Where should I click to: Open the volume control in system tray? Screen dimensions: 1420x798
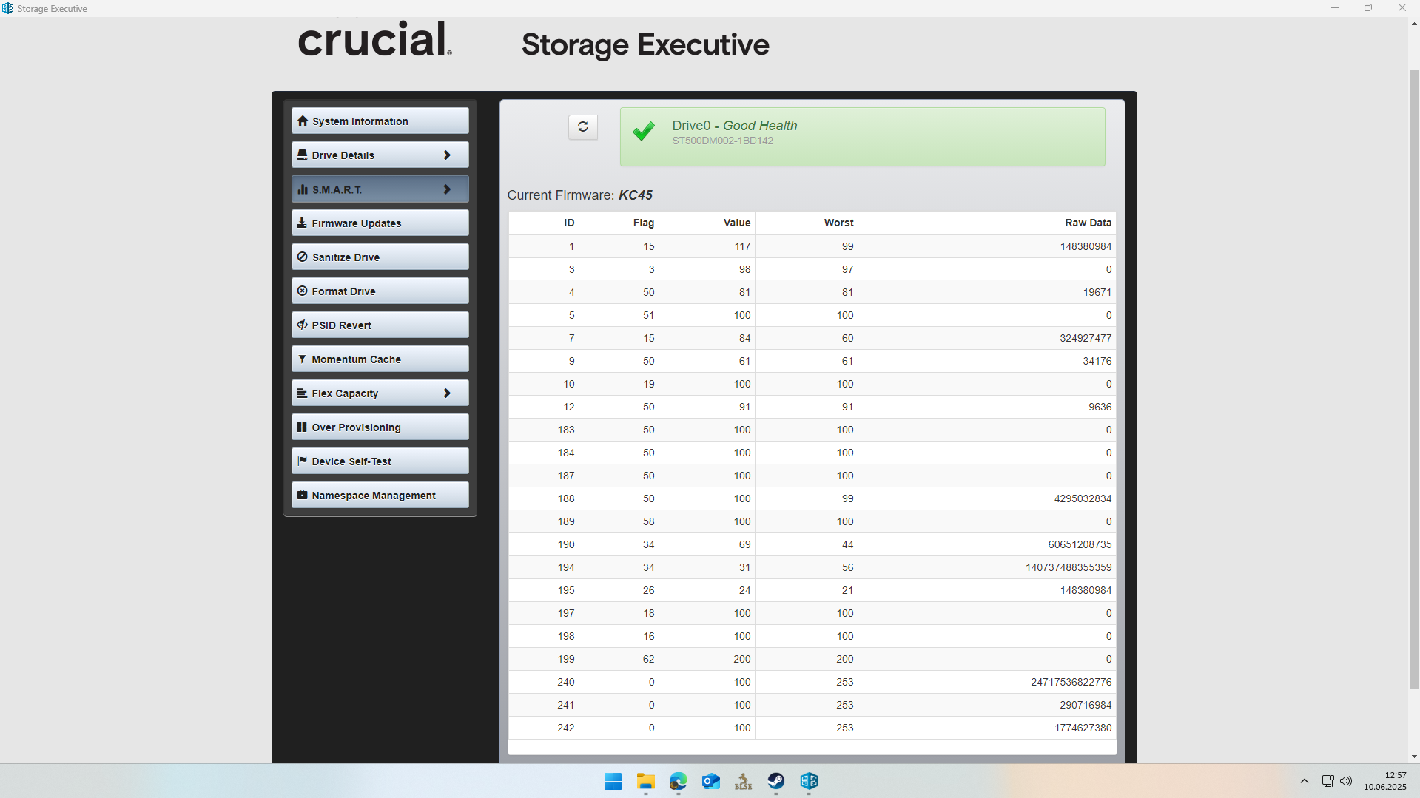1346,781
